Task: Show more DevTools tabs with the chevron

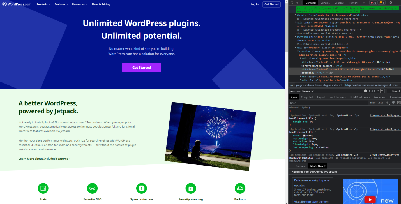Action: [x=364, y=3]
